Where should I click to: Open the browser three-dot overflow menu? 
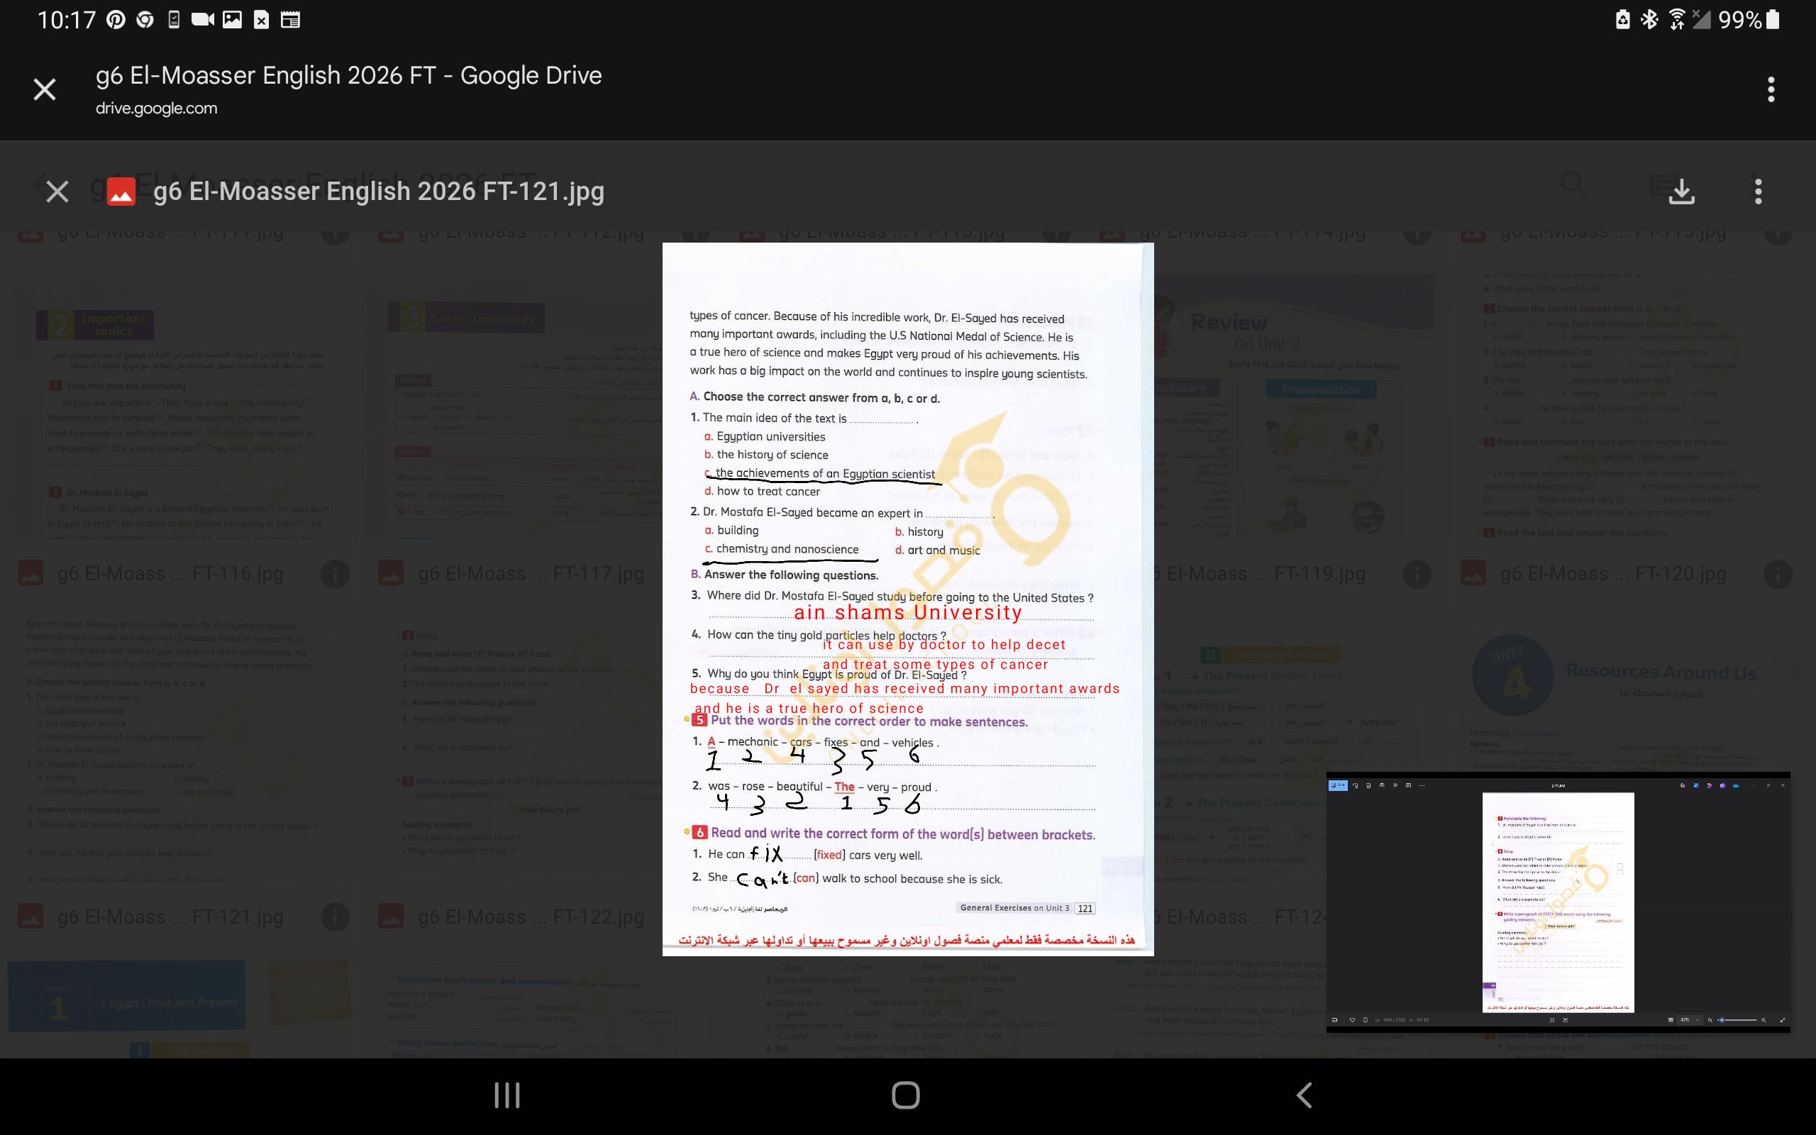[1770, 90]
